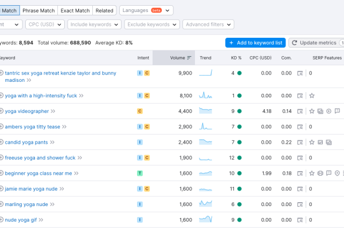
Task: Open SERP view icon for candid yoga pants
Action: pos(300,143)
